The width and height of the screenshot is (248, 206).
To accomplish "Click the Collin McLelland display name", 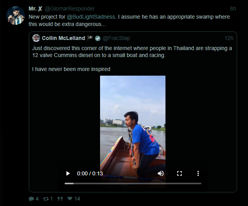I will coord(64,38).
